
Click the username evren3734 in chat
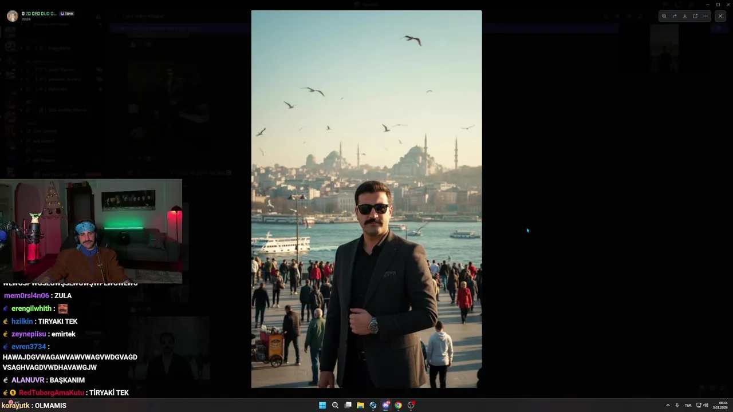click(29, 347)
